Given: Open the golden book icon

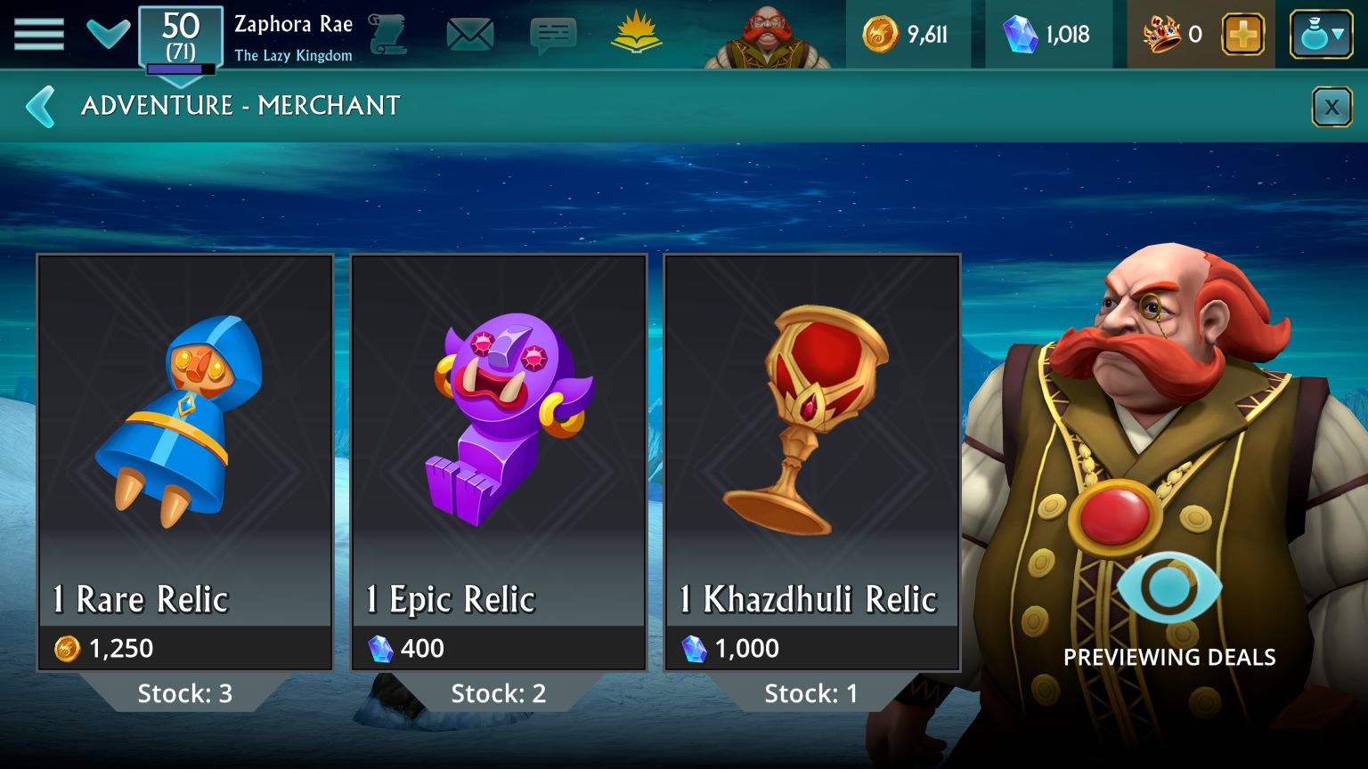Looking at the screenshot, I should coord(636,33).
